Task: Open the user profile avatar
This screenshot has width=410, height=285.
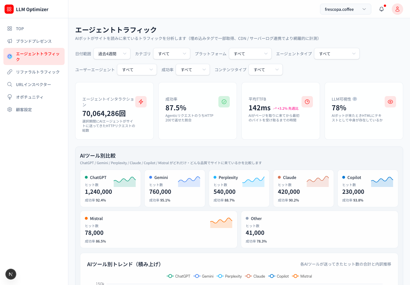Action: click(x=397, y=9)
